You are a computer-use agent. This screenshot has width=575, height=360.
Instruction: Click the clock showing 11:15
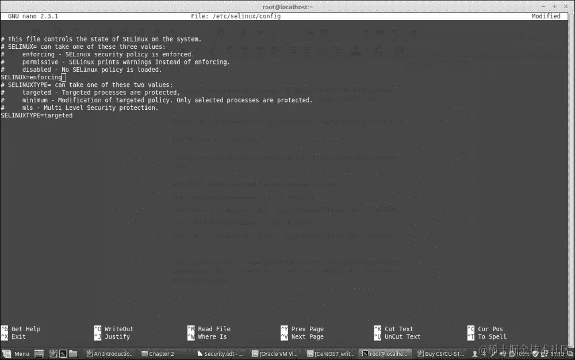click(558, 353)
